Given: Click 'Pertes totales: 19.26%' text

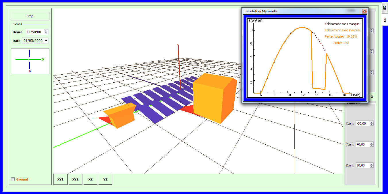Looking at the screenshot, I should 341,36.
